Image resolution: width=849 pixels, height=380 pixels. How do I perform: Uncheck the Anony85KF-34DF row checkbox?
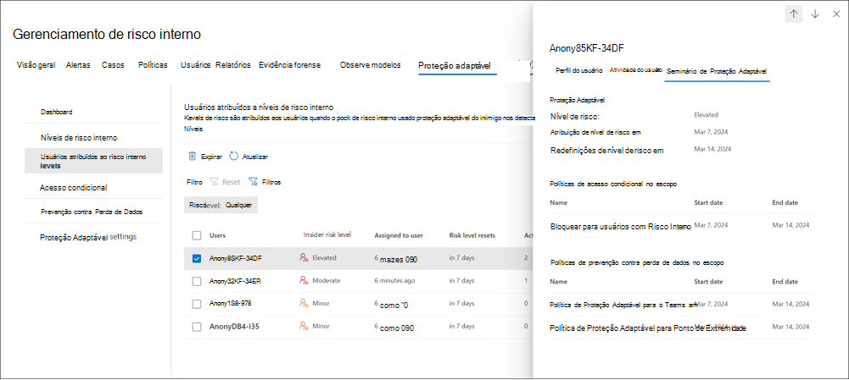[x=197, y=258]
